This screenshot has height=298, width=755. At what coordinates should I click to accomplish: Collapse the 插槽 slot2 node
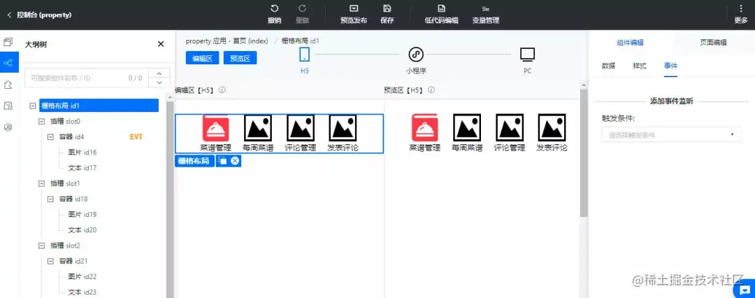(x=41, y=246)
